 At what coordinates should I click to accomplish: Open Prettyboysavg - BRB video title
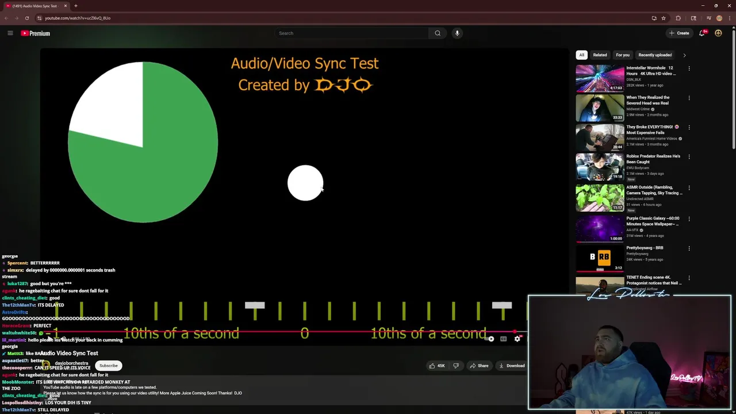click(x=645, y=248)
